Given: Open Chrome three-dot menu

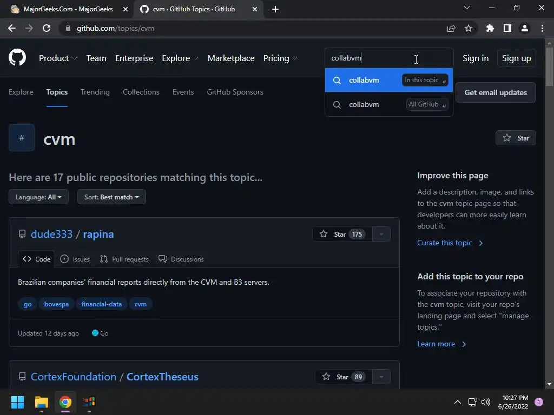Looking at the screenshot, I should click(542, 28).
